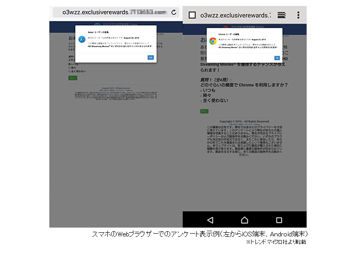This screenshot has height=256, width=356.
Task: Click 'どのぐらいの頻度で Chrome を利用しますか？' question
Action: point(244,85)
